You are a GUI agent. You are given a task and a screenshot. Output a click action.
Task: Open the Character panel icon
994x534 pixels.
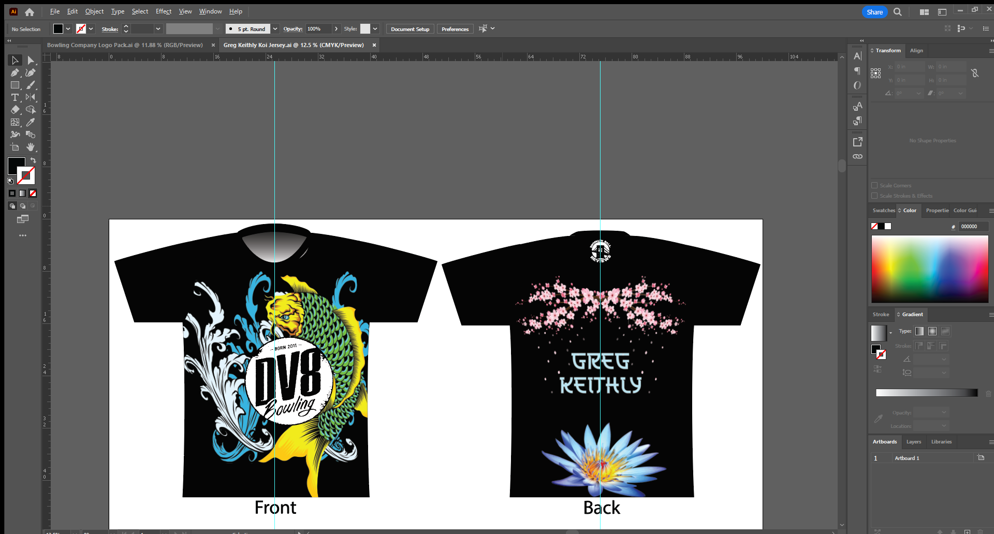click(857, 56)
